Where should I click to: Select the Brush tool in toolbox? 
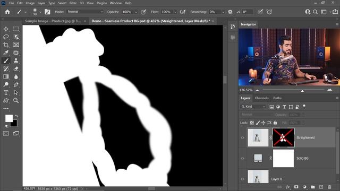pyautogui.click(x=6, y=61)
